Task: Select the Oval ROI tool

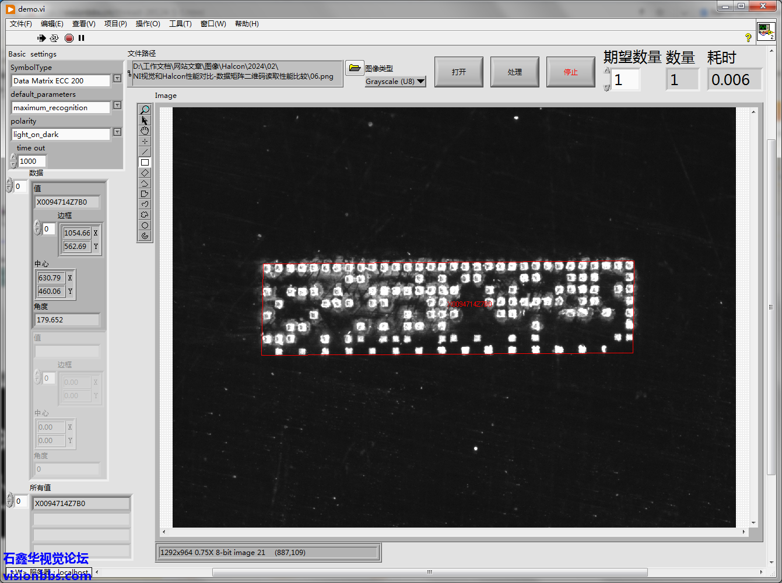Action: click(x=145, y=225)
